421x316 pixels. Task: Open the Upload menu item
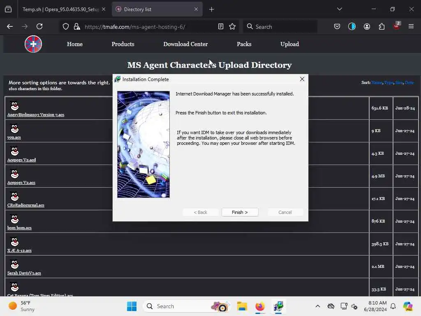pos(289,44)
